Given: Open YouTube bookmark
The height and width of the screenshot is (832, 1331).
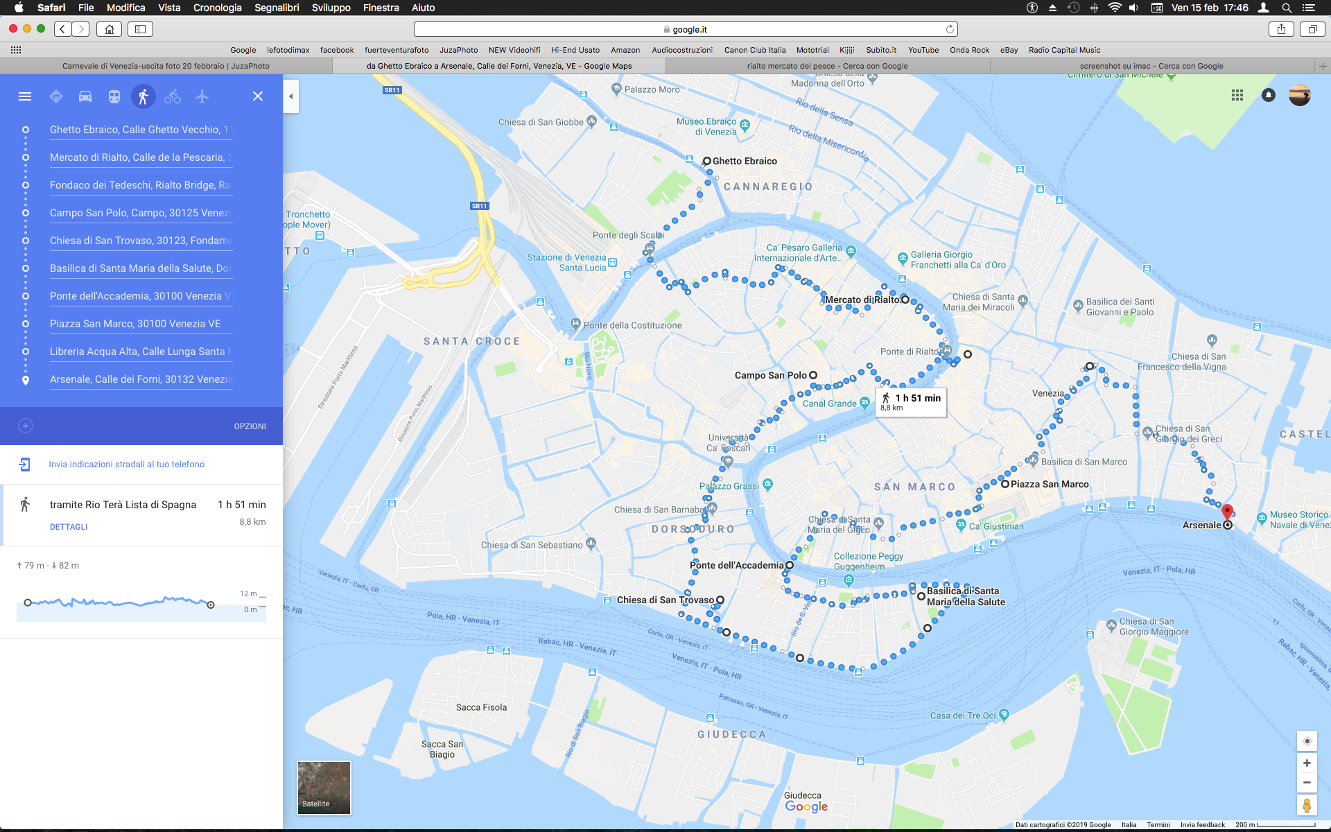Looking at the screenshot, I should [923, 50].
